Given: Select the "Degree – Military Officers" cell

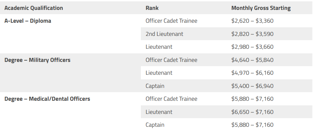Looking at the screenshot, I should click(x=37, y=60).
